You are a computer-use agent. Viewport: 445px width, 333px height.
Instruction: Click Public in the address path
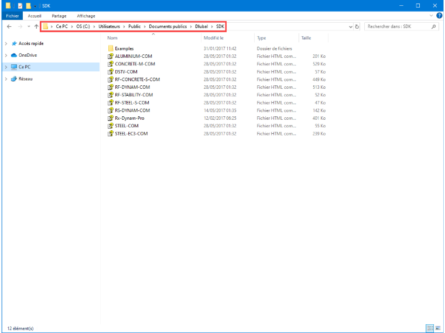tap(135, 26)
